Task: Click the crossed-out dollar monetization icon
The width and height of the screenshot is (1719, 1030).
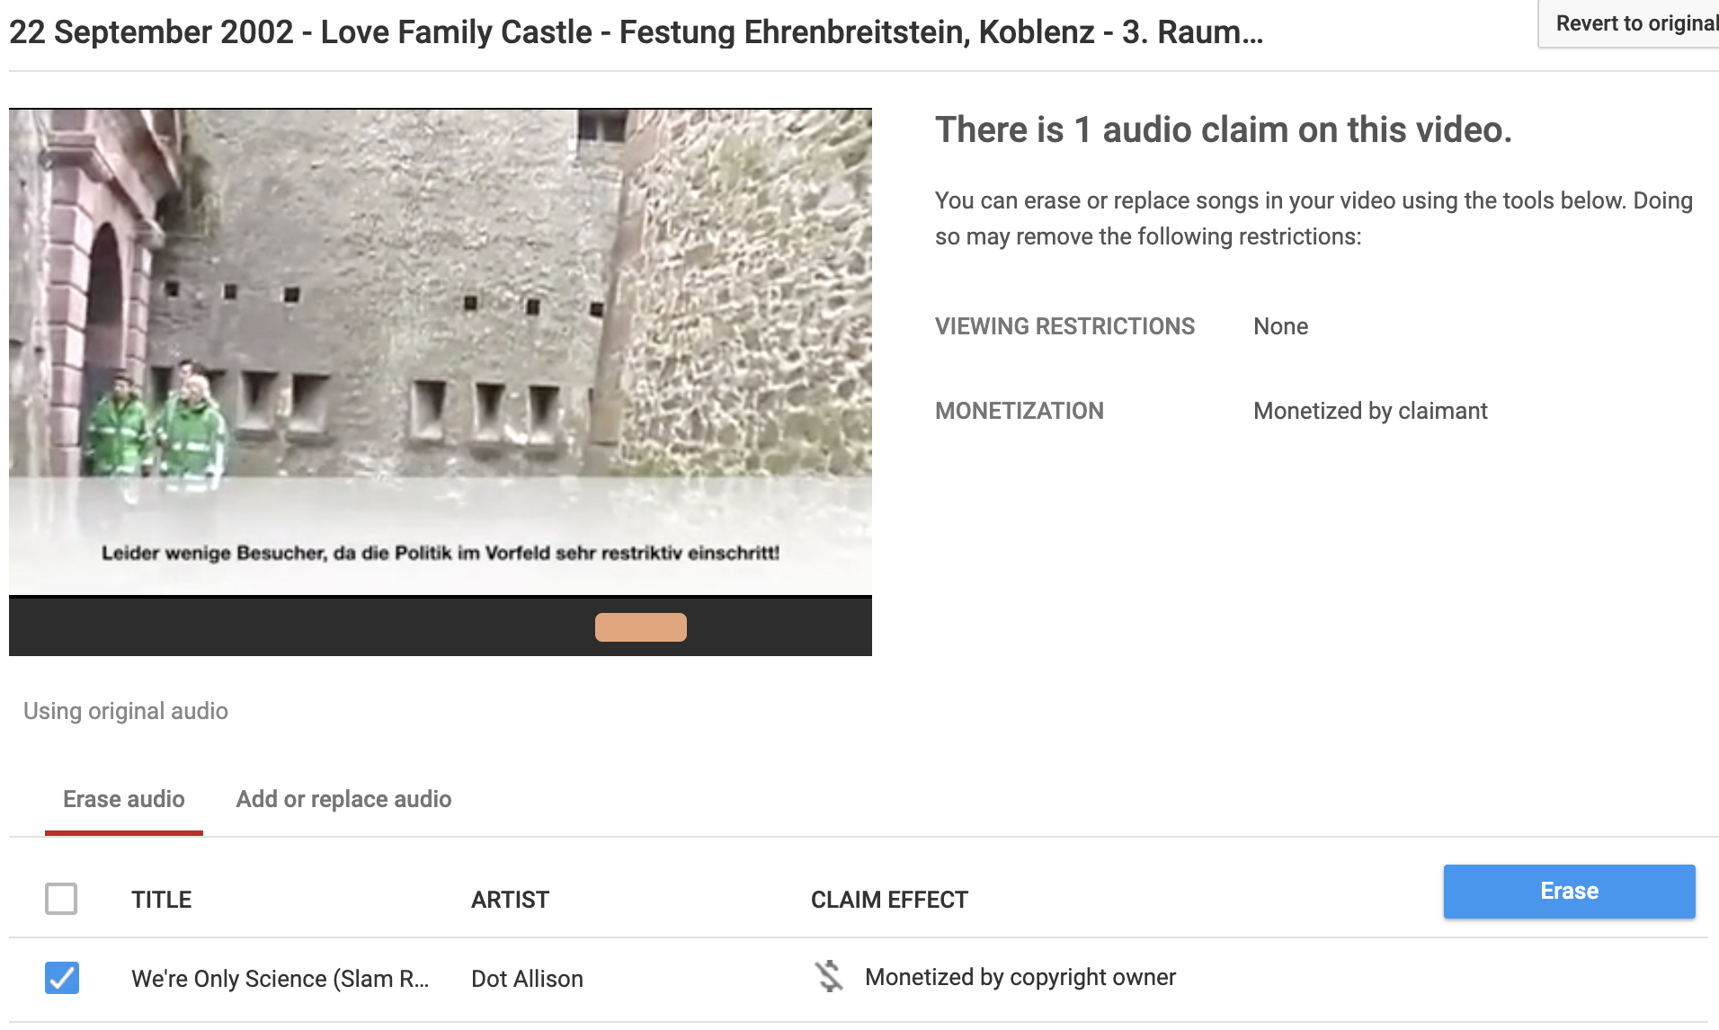Action: 829,977
